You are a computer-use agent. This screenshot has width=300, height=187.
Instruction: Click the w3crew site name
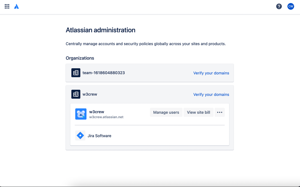coord(97,112)
